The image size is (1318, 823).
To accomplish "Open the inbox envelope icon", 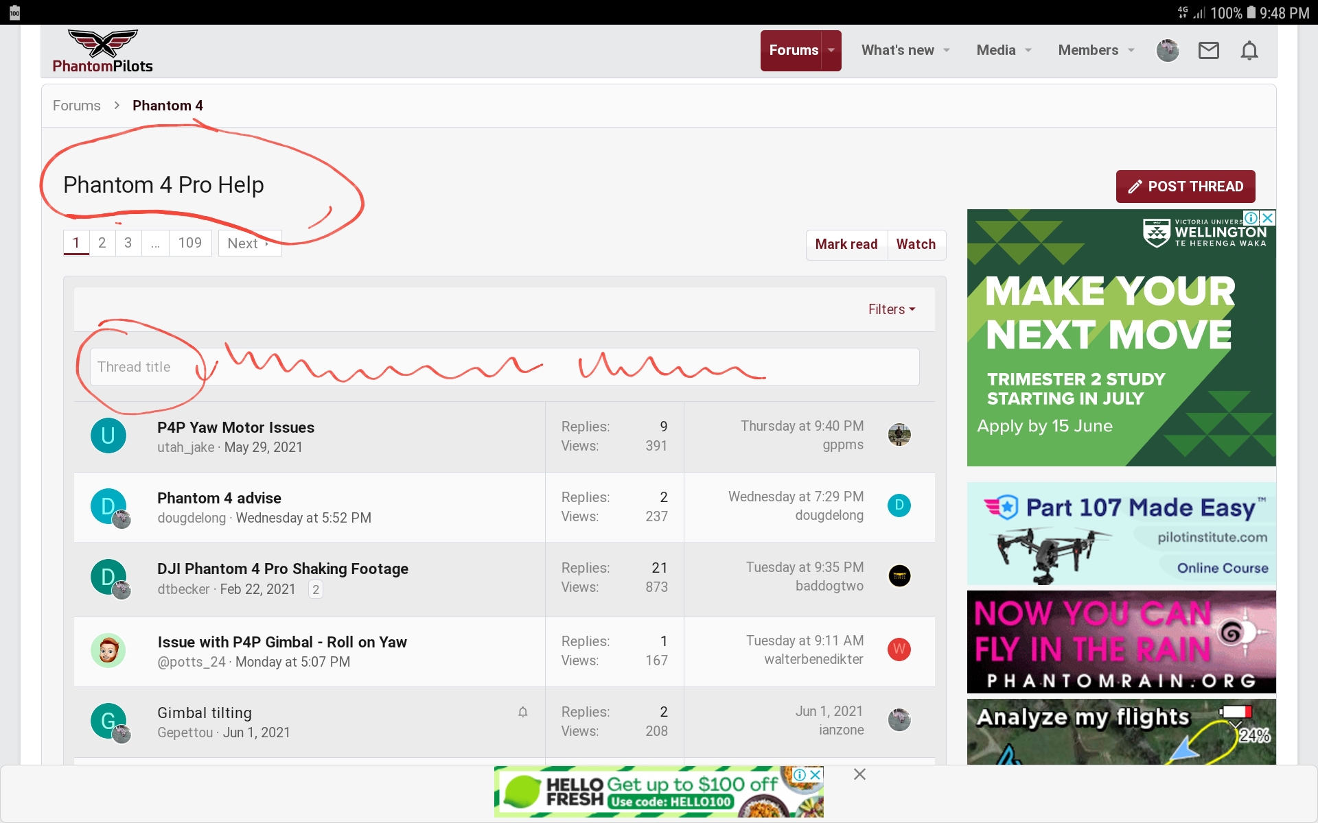I will [x=1208, y=50].
